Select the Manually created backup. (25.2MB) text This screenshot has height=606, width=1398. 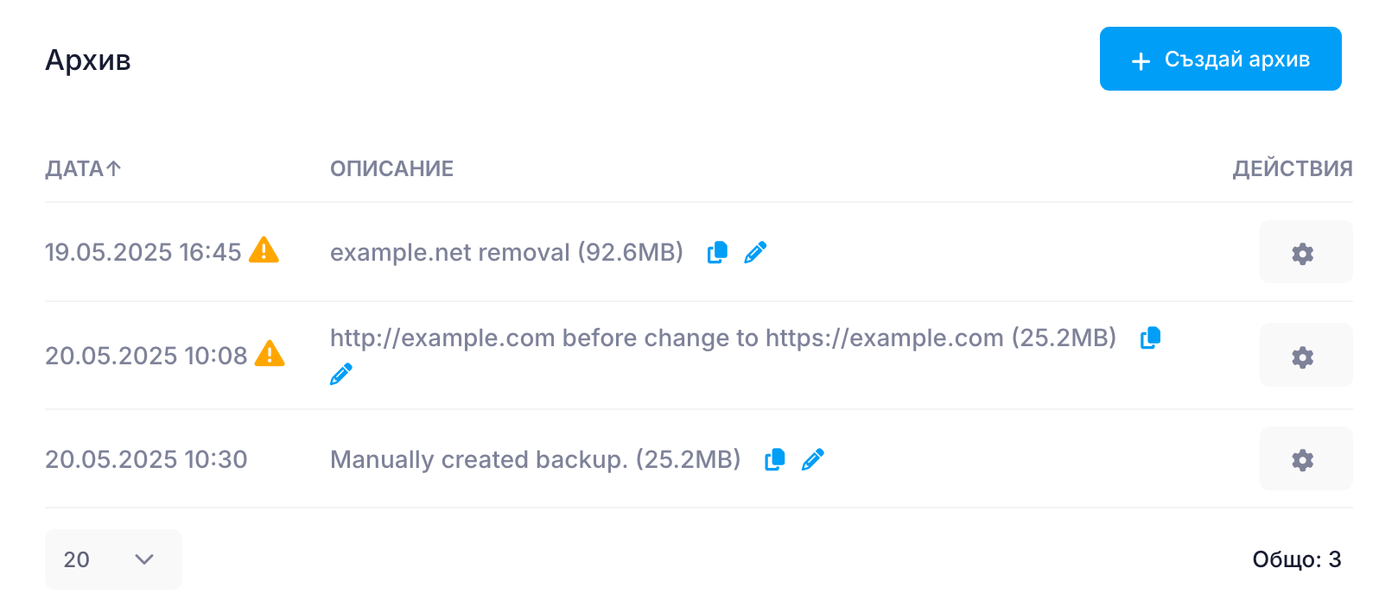[536, 459]
